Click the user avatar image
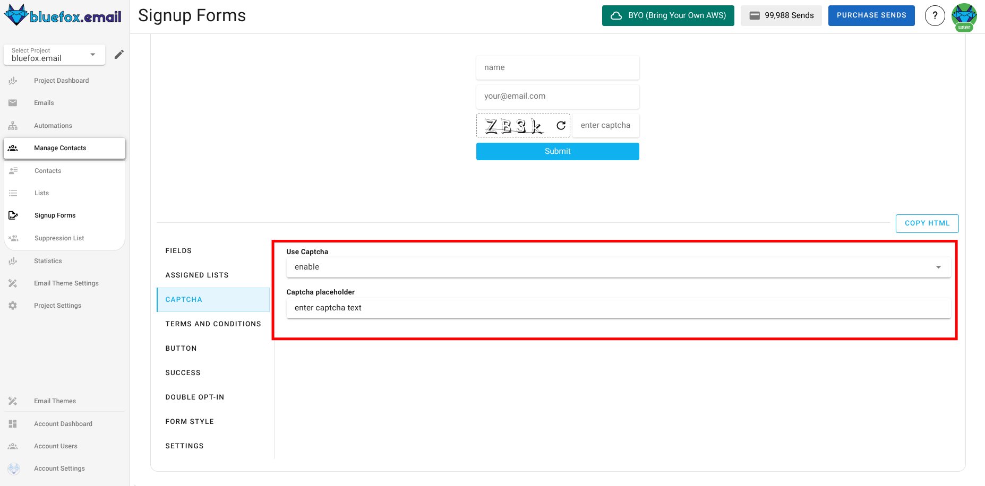The image size is (985, 486). tap(964, 15)
